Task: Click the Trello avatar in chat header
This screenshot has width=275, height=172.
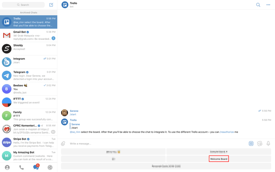Action: point(65,5)
